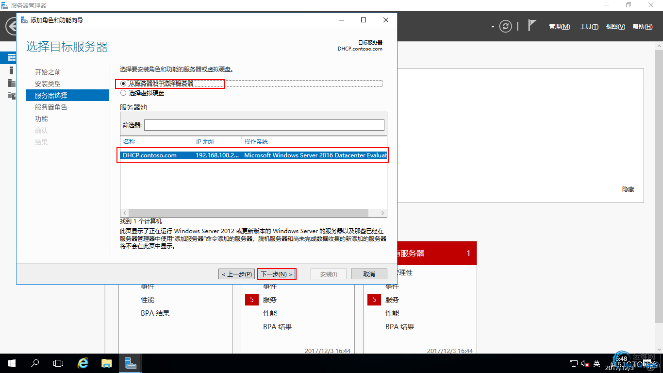Select 选择虚拟硬盘 radio button
Image resolution: width=663 pixels, height=373 pixels.
point(123,93)
